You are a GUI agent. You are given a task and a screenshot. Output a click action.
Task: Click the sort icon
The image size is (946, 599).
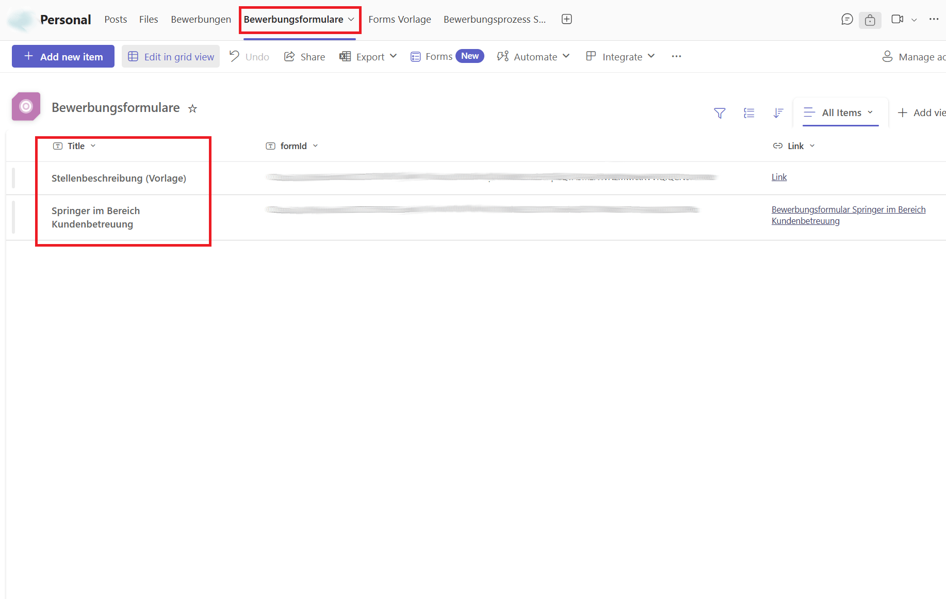(778, 113)
